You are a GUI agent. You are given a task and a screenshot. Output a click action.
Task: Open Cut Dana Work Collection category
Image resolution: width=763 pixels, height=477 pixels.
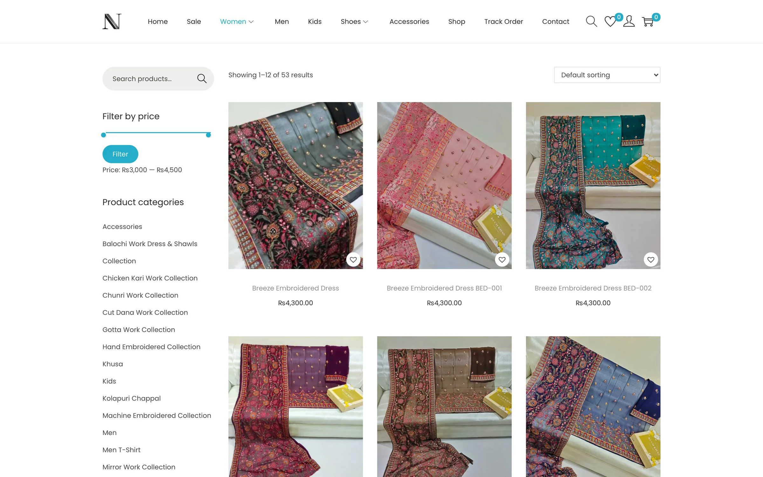[145, 312]
